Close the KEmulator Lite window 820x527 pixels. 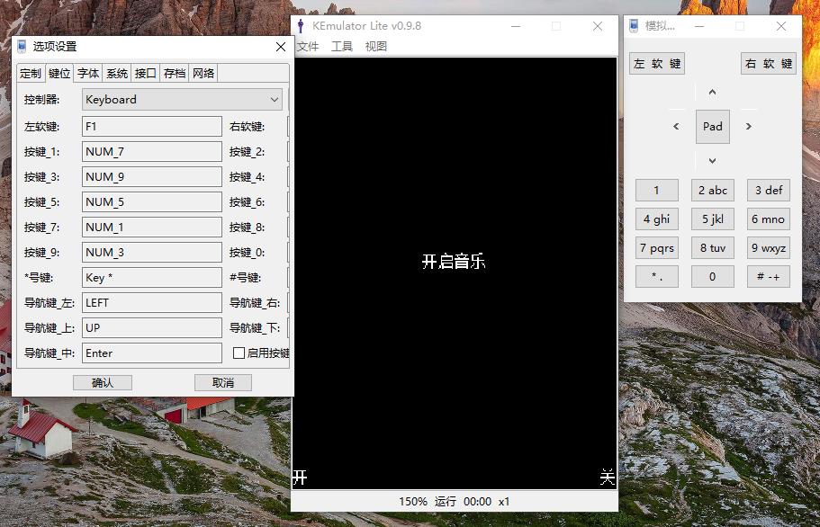coord(598,26)
